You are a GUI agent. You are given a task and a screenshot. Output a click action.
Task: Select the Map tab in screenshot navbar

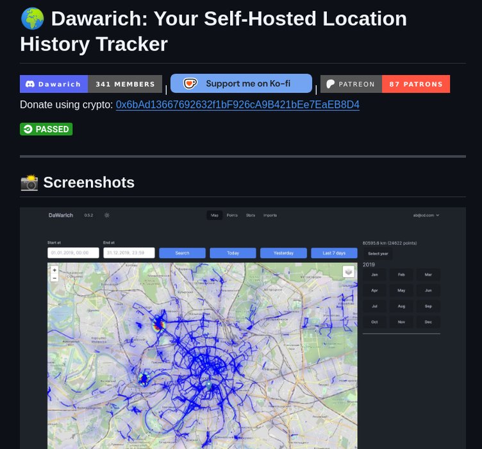coord(215,216)
